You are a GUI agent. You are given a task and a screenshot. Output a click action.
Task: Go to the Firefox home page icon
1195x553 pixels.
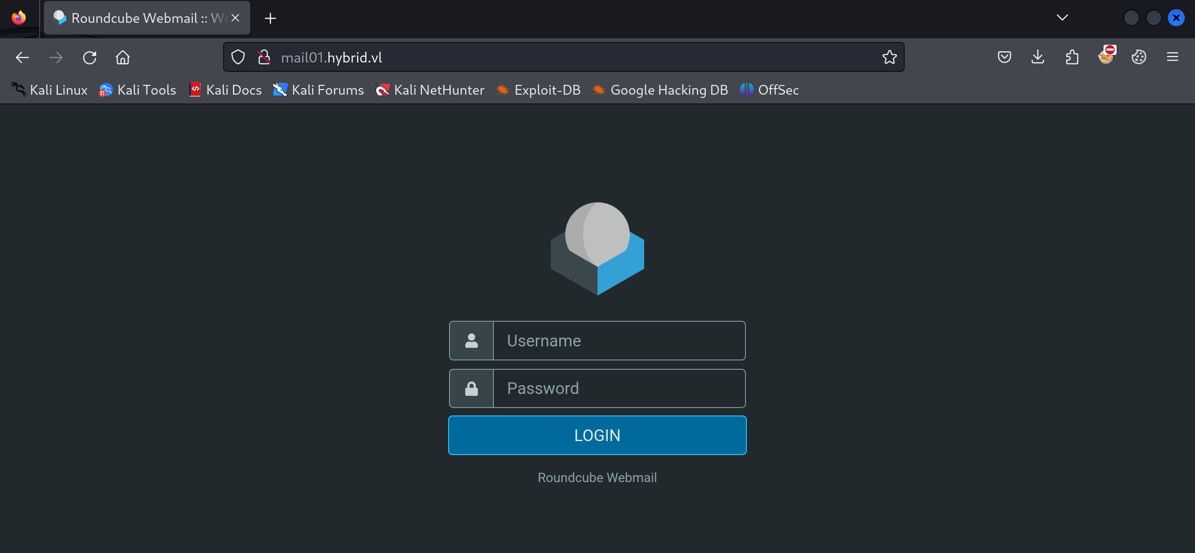(123, 57)
